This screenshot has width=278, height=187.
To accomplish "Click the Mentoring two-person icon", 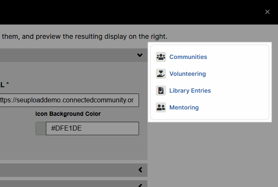I will pyautogui.click(x=161, y=107).
